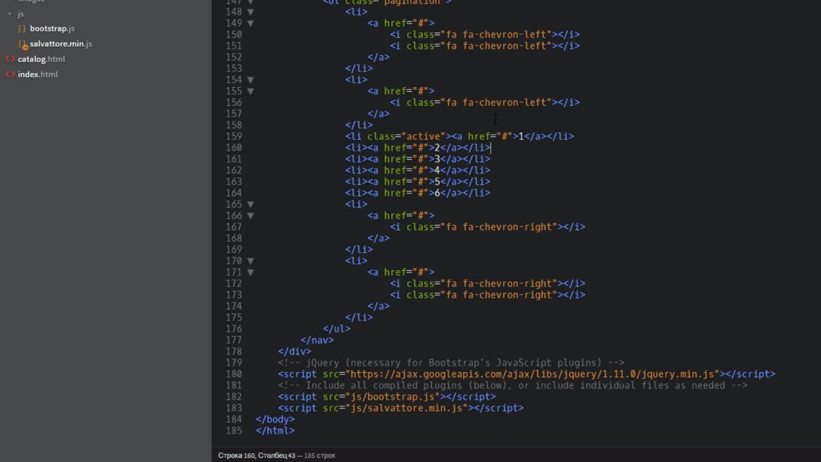Click the pagination link text '2' on line 160

(x=437, y=148)
